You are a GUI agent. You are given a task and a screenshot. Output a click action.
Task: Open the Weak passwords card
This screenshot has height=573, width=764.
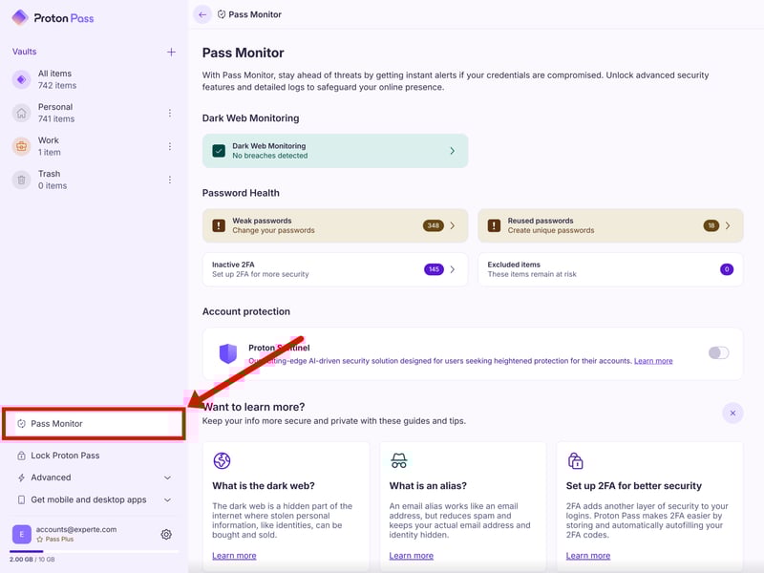point(335,225)
